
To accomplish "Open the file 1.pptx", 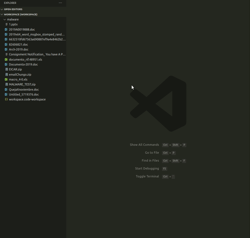I will pyautogui.click(x=13, y=24).
